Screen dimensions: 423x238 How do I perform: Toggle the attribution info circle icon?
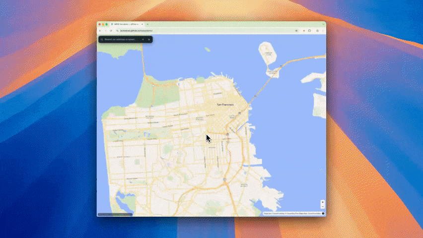[323, 214]
